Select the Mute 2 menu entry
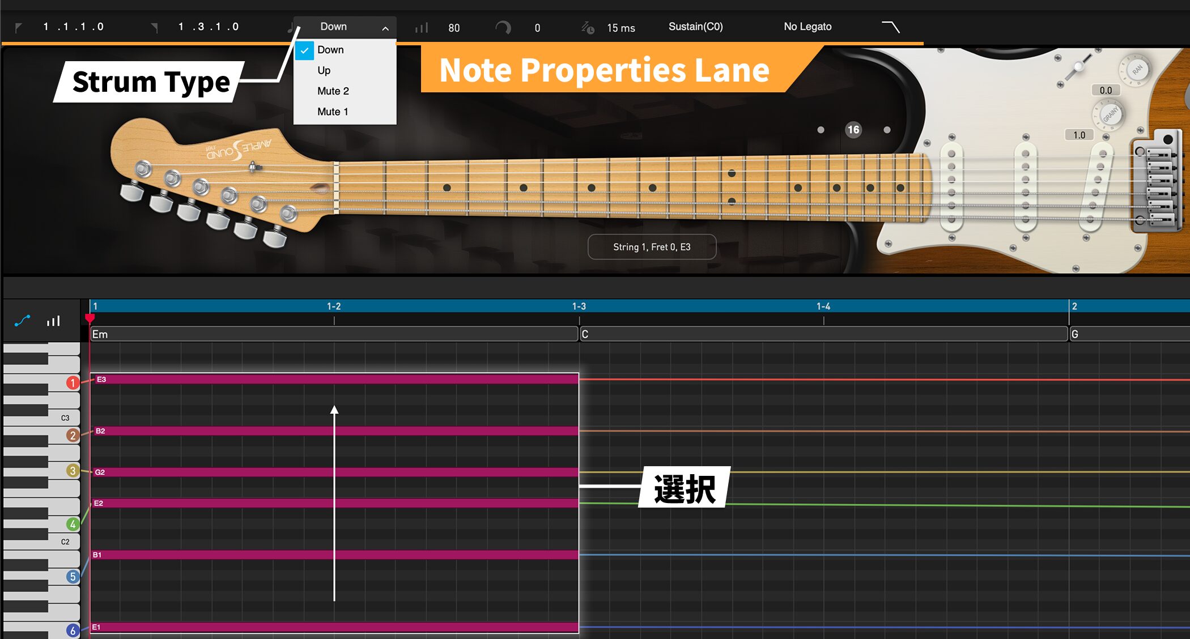The width and height of the screenshot is (1190, 639). pos(333,91)
